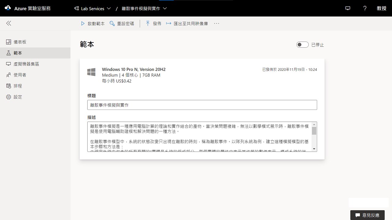Click the 意見反應 feedback button
The height and width of the screenshot is (220, 392).
(x=367, y=215)
